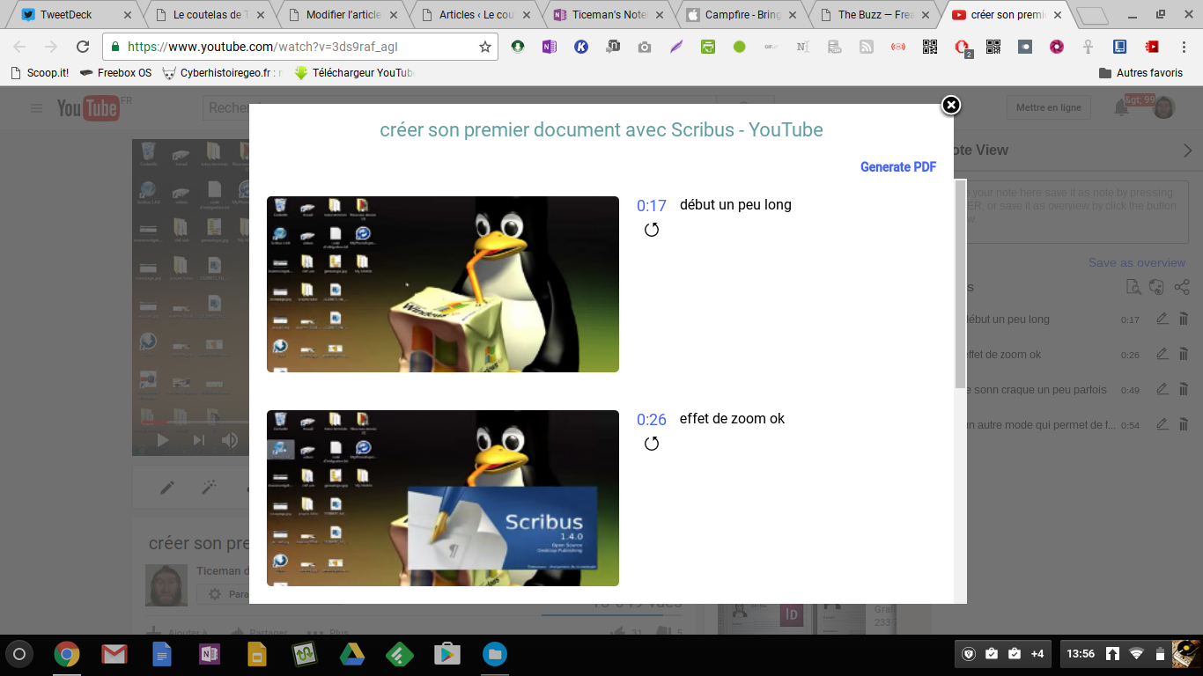
Task: Open the Files app from the shelf
Action: pyautogui.click(x=495, y=654)
